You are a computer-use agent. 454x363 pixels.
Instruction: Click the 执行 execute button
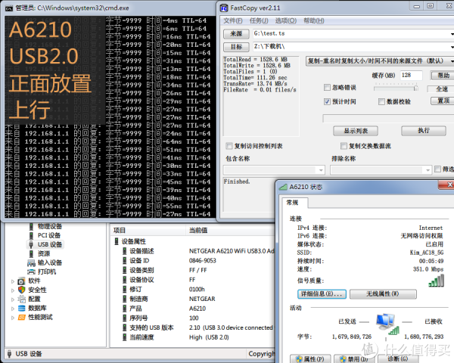424,131
